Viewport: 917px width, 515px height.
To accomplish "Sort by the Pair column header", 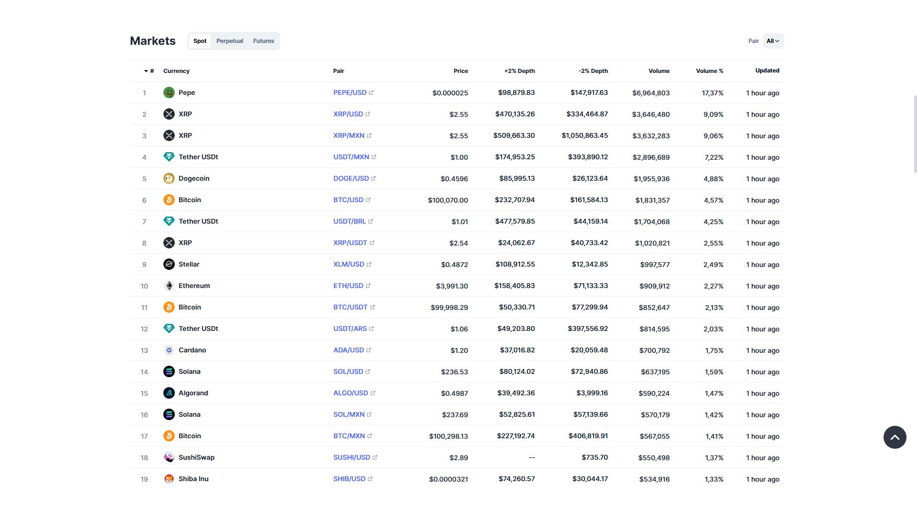I will 339,71.
